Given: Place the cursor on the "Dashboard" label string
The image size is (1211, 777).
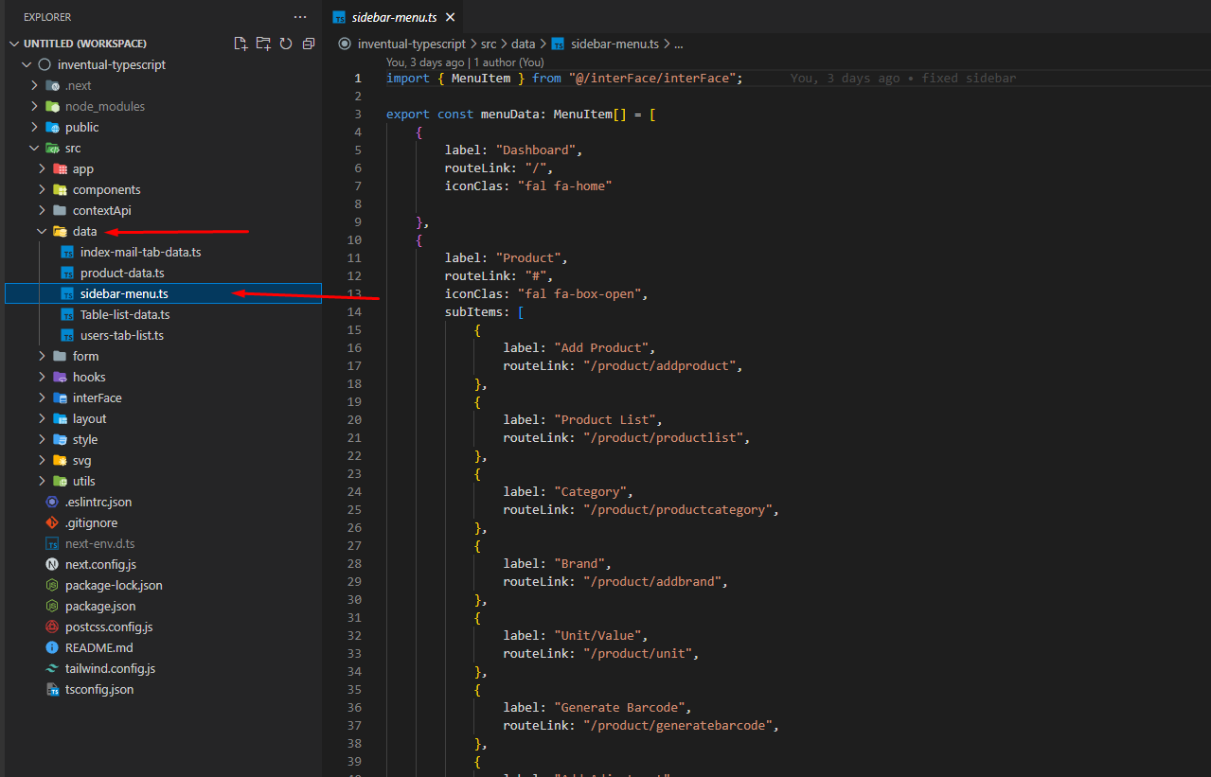Looking at the screenshot, I should (x=535, y=150).
